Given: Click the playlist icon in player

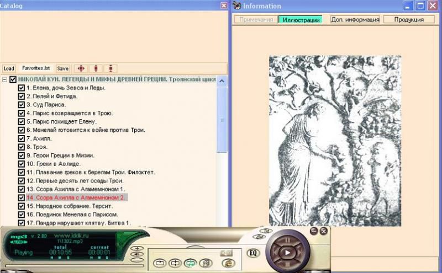Looking at the screenshot, I should point(206,263).
